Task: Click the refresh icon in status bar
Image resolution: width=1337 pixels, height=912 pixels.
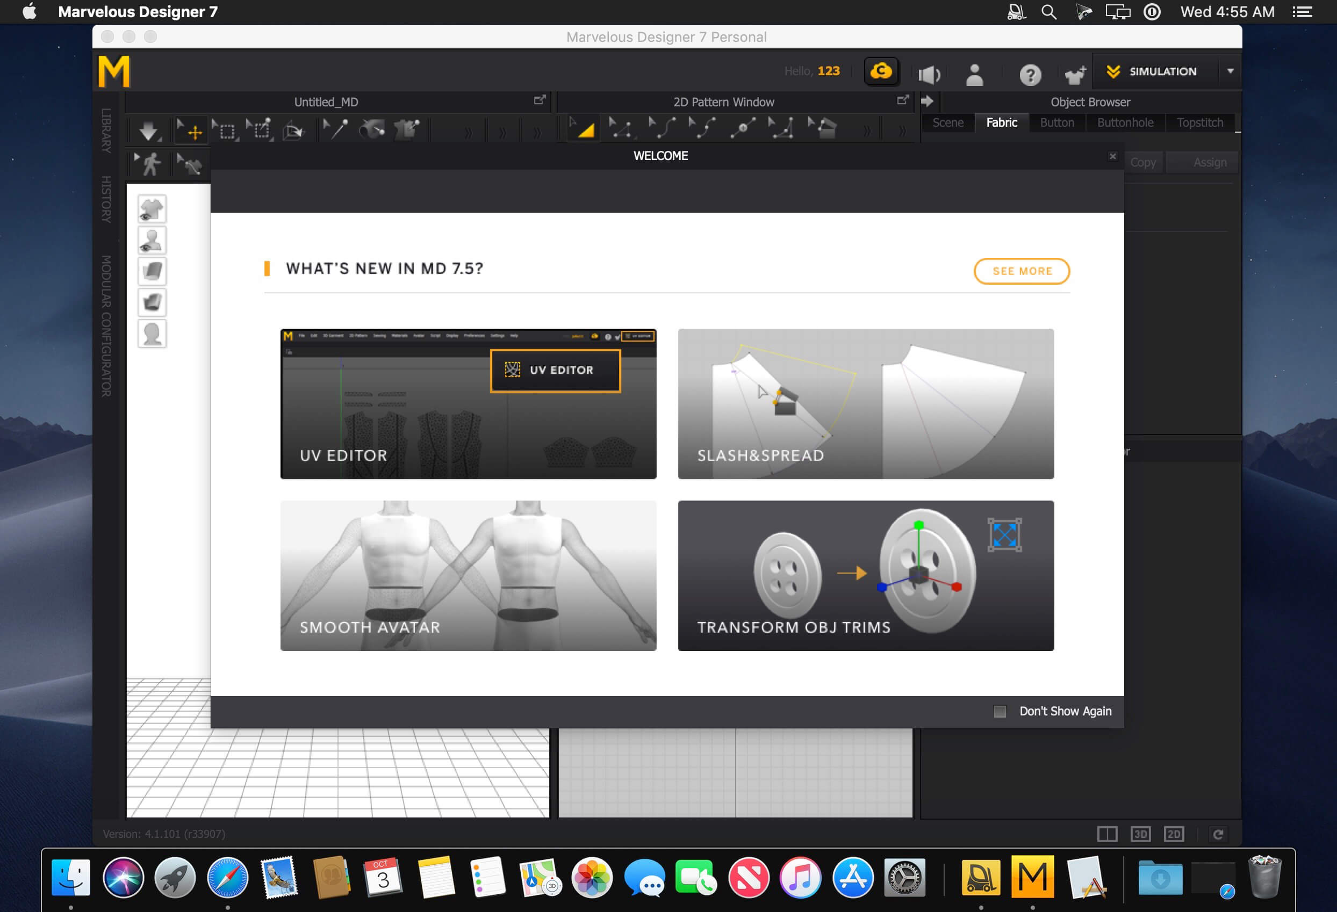Action: [x=1217, y=834]
